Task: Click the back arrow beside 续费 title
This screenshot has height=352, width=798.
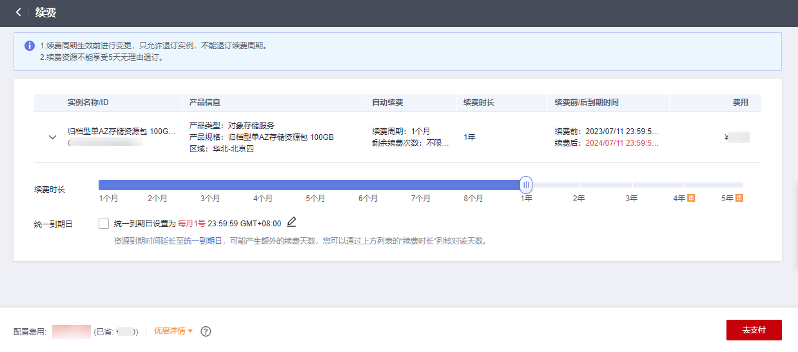Action: click(18, 12)
